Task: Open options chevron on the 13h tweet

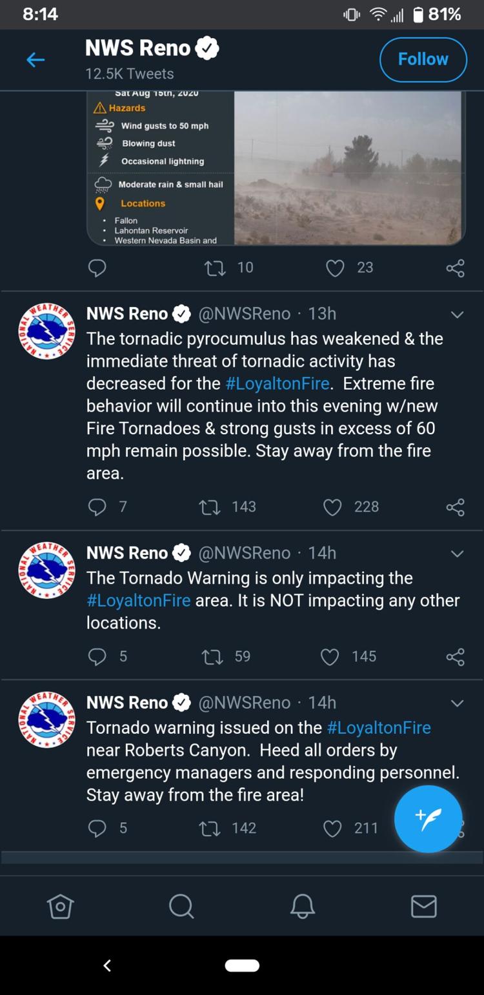Action: click(x=457, y=315)
